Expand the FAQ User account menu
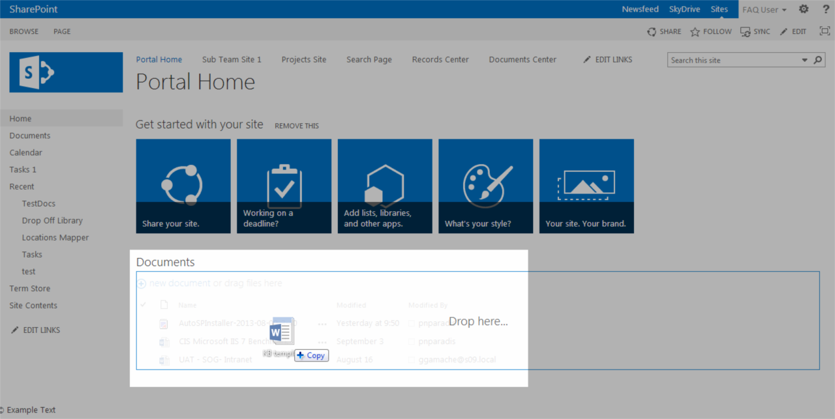 764,10
